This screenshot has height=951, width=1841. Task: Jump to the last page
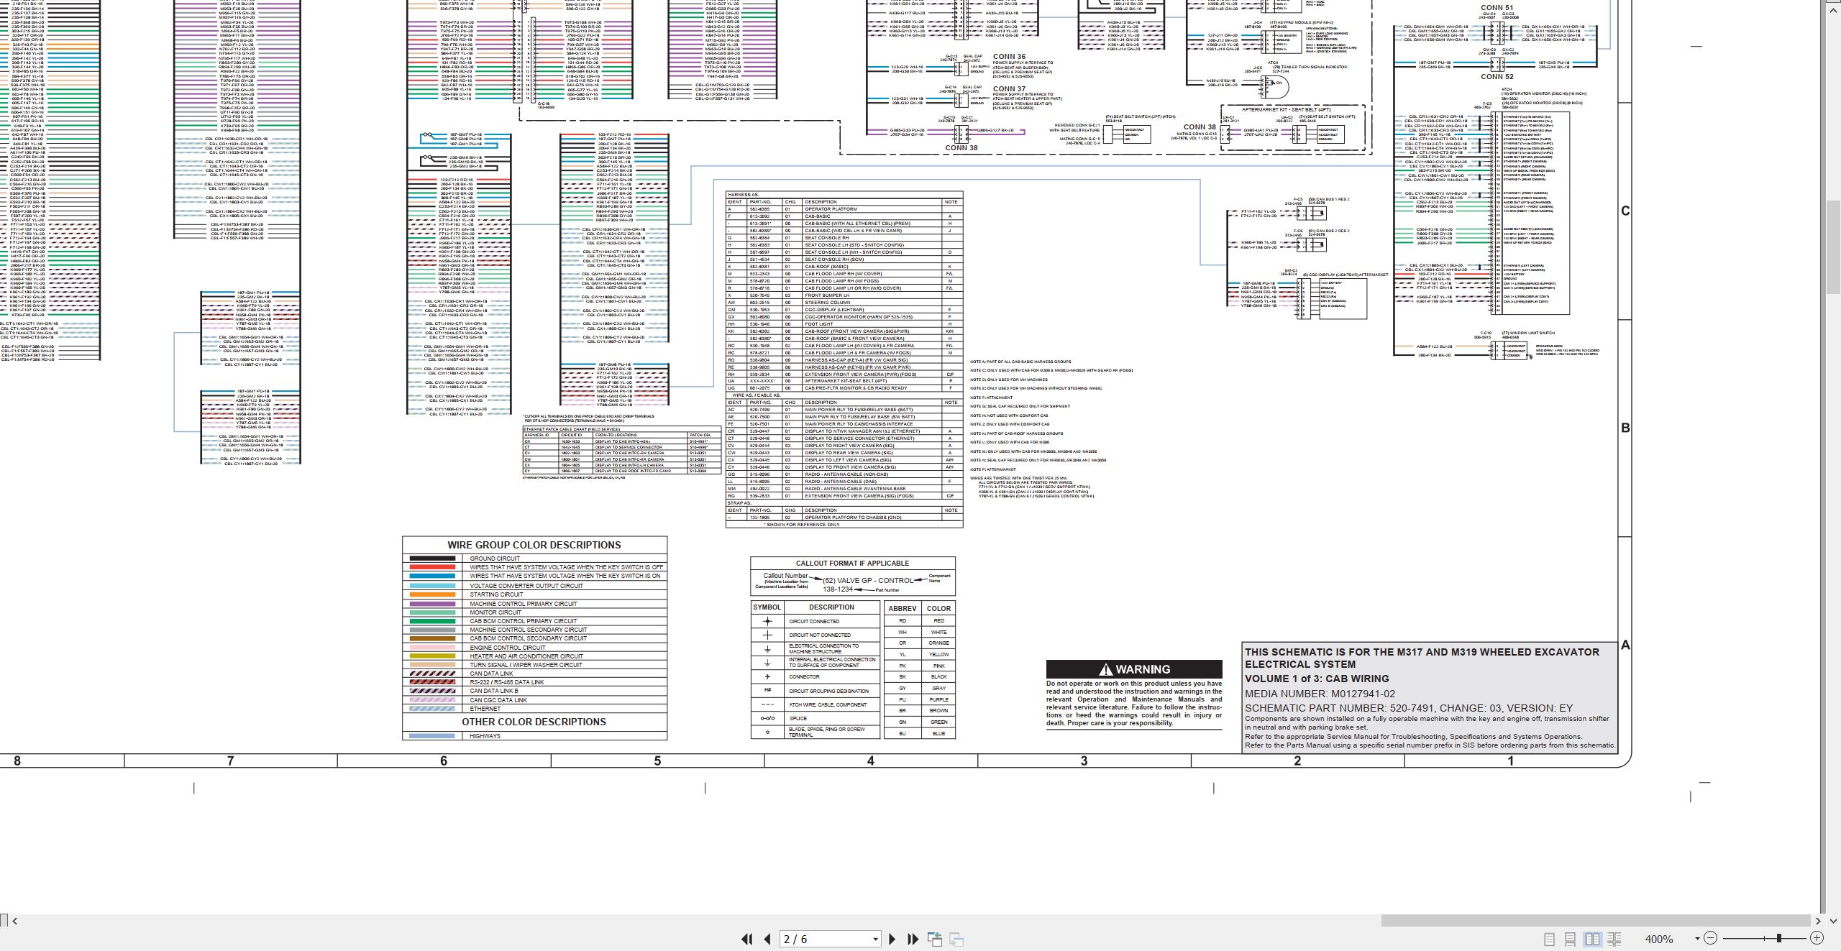point(913,939)
